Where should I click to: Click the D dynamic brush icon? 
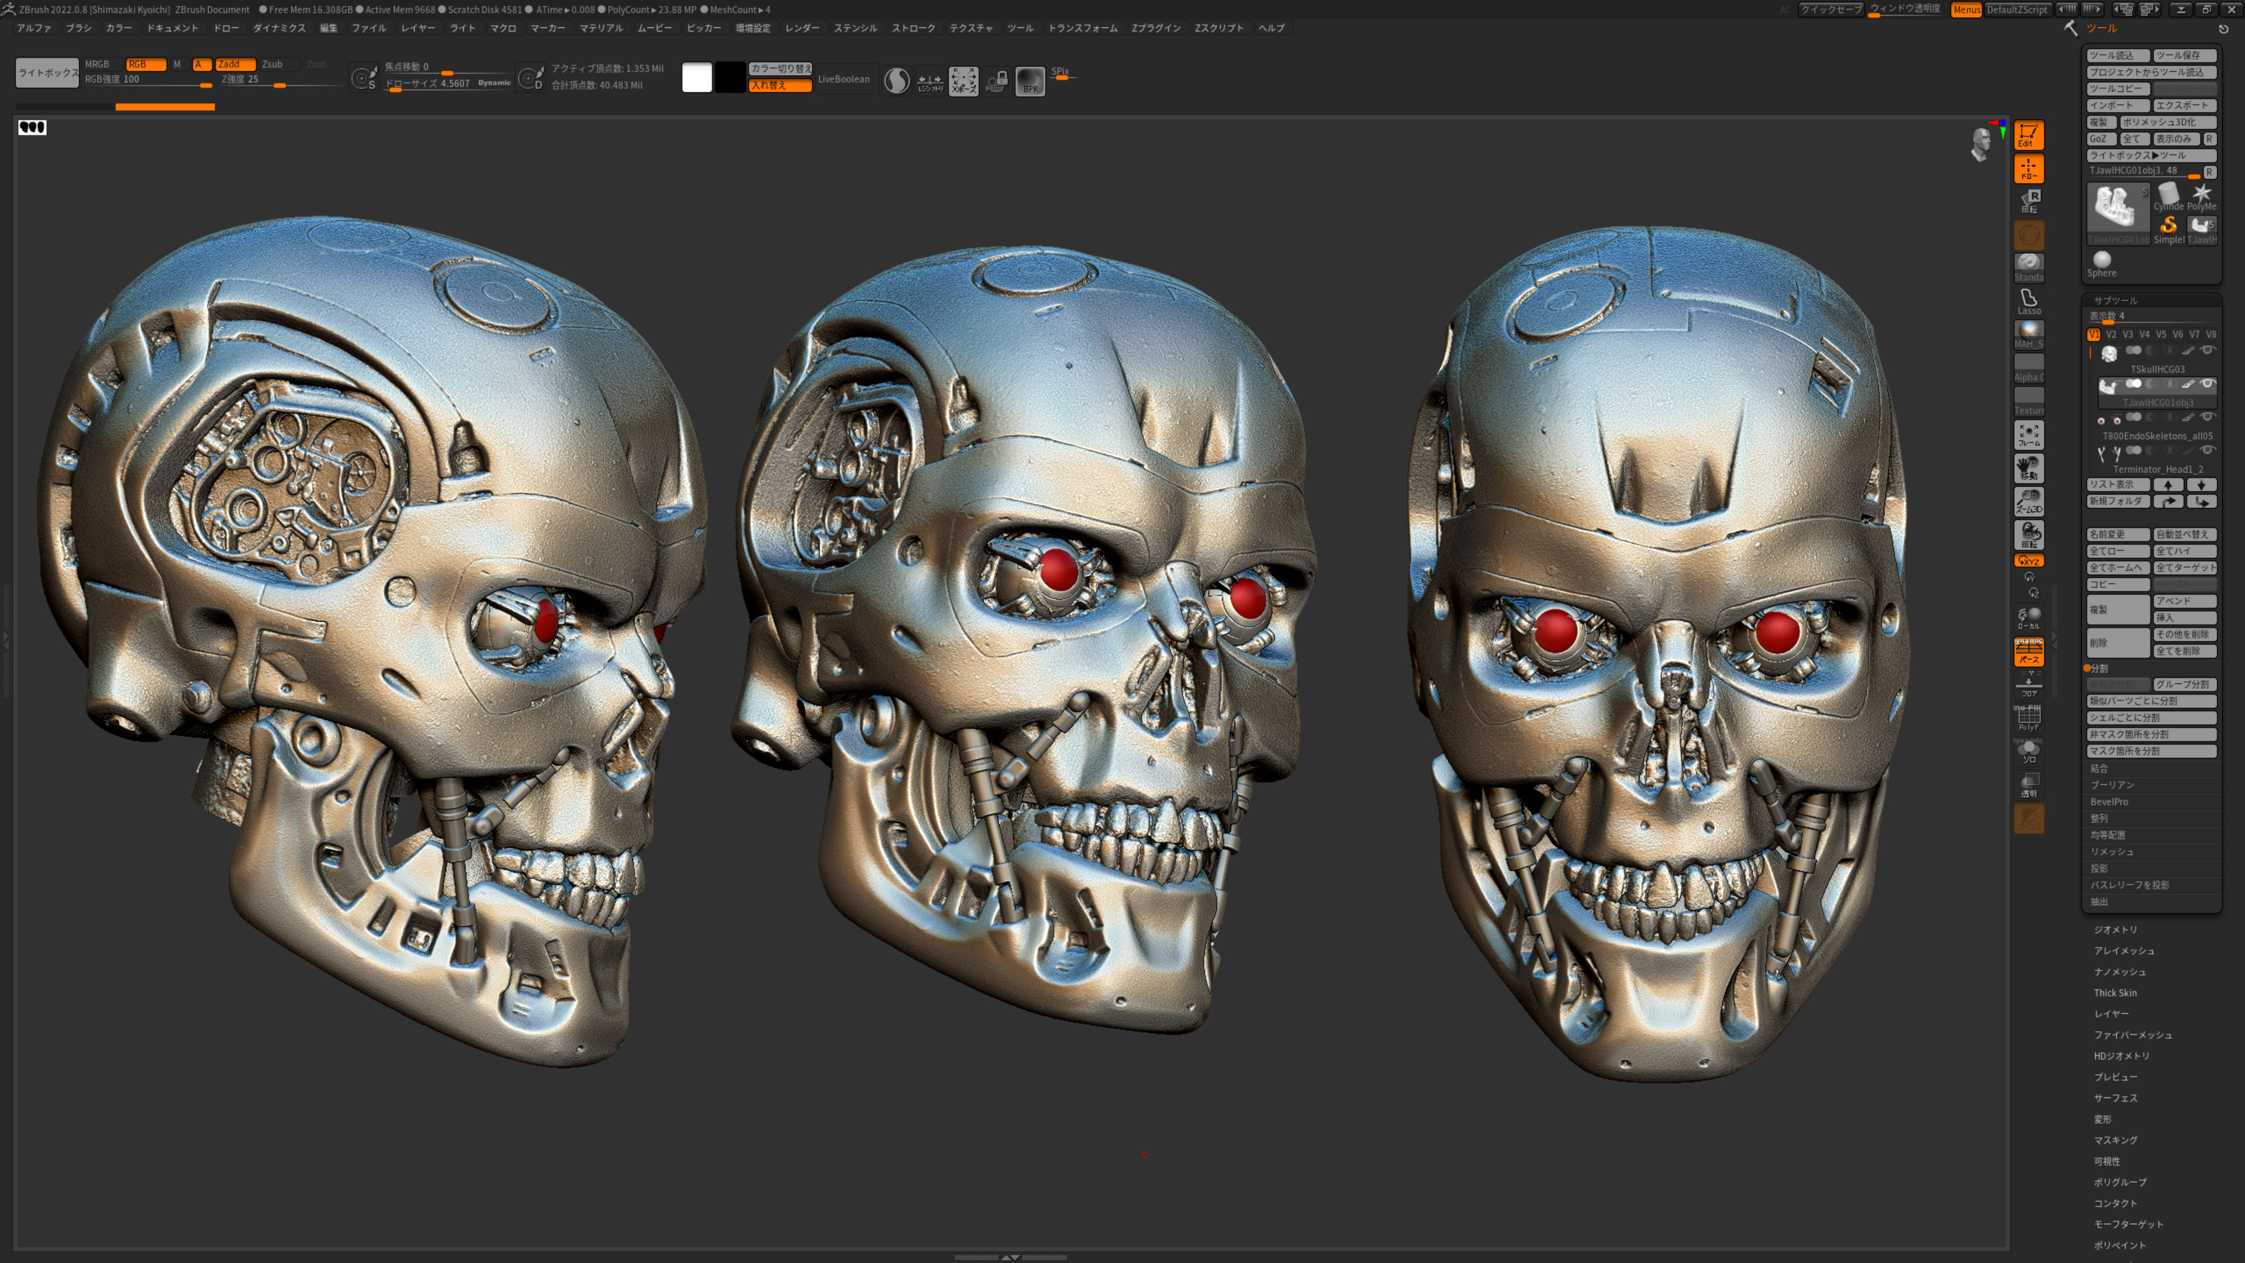coord(531,78)
